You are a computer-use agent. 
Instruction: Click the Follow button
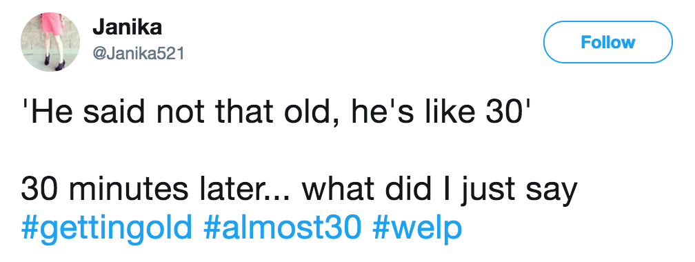(x=607, y=42)
